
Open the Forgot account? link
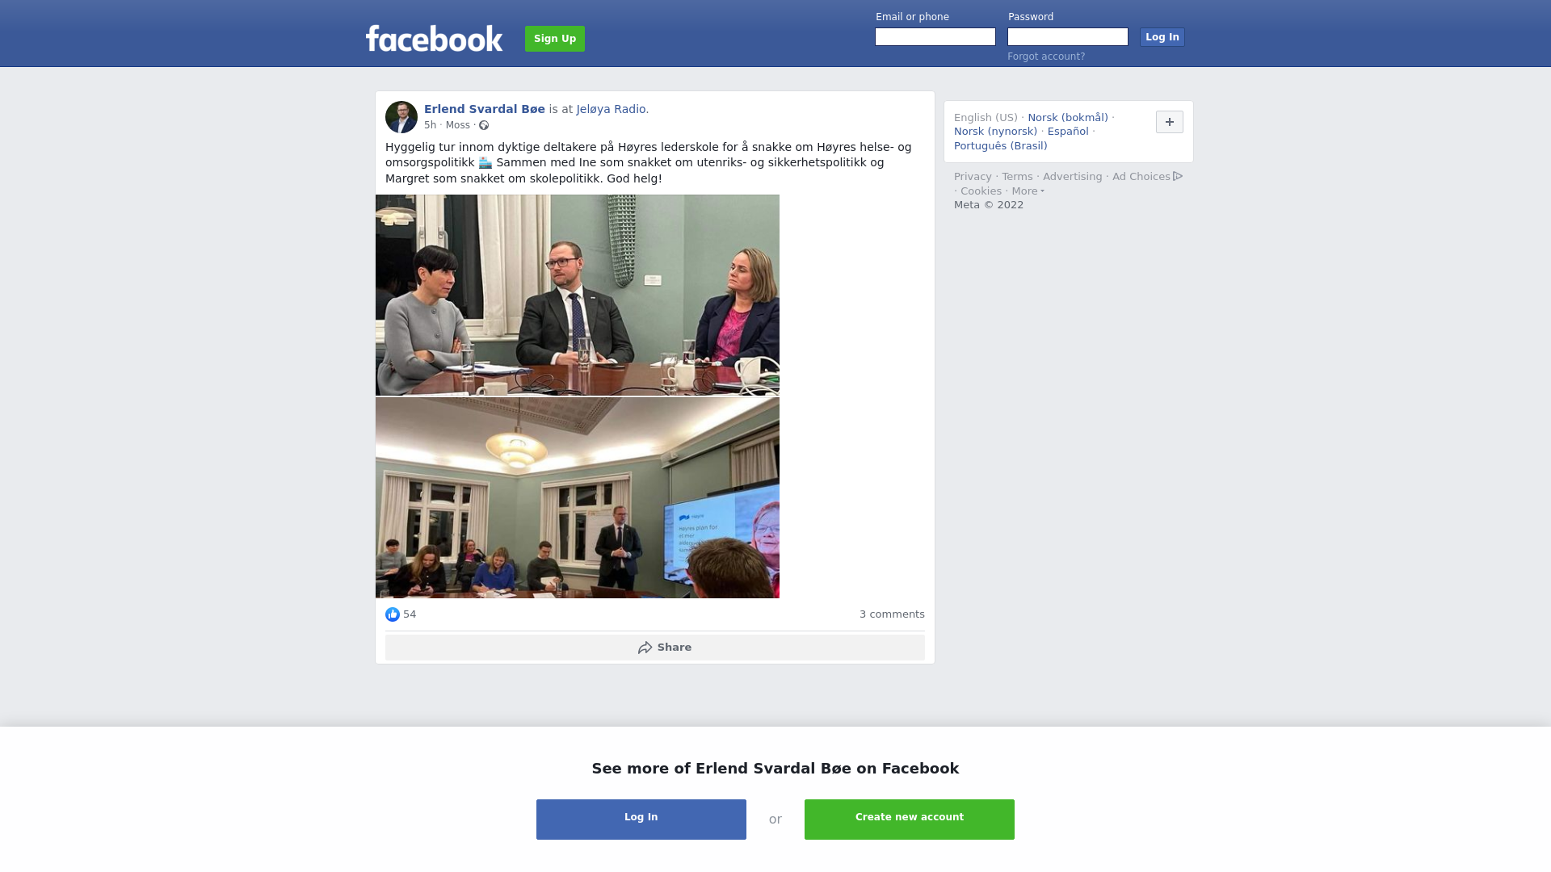(x=1046, y=57)
